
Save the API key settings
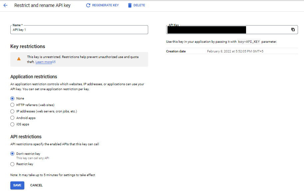[17, 185]
